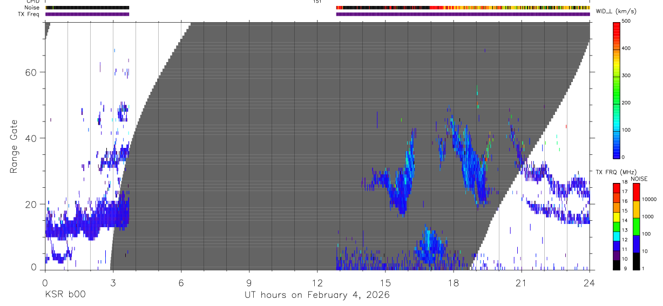Pick the cyan 12–13 MHz TX FRQ swatch
The width and height of the screenshot is (663, 306).
pyautogui.click(x=617, y=236)
